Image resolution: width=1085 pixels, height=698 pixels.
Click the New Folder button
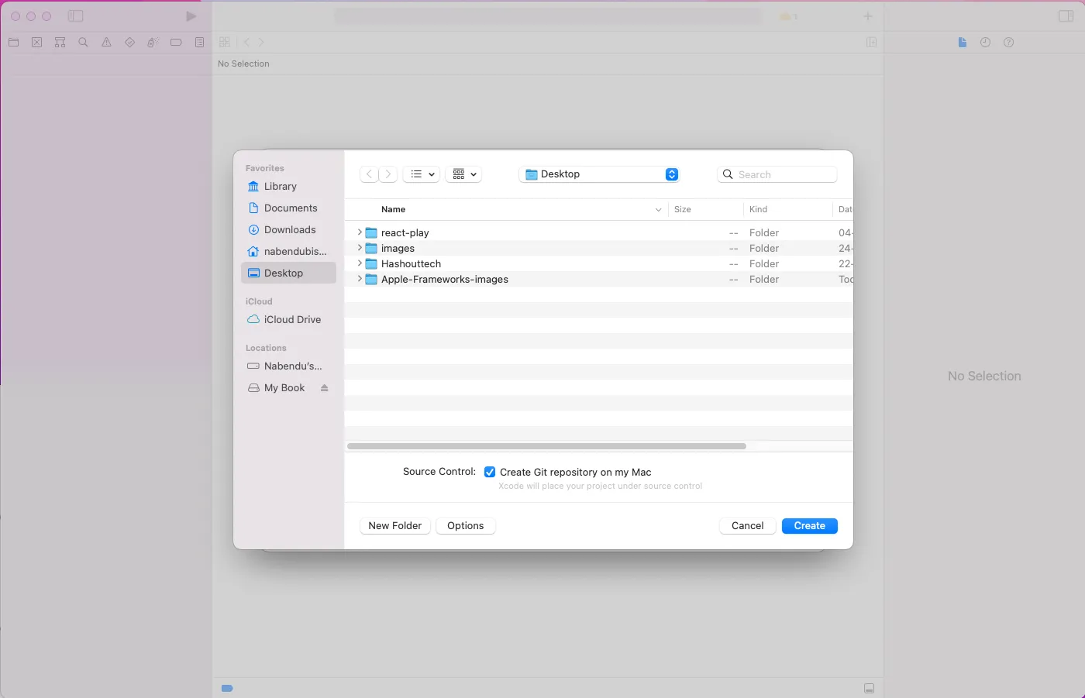(395, 526)
